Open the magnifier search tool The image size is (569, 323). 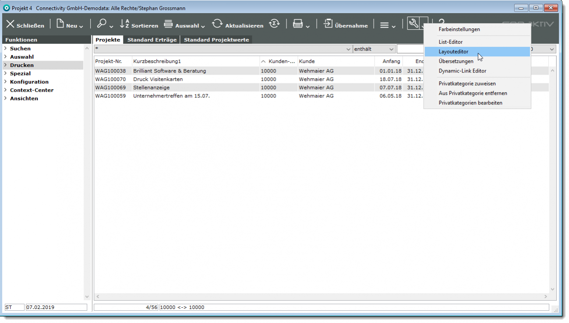click(102, 24)
